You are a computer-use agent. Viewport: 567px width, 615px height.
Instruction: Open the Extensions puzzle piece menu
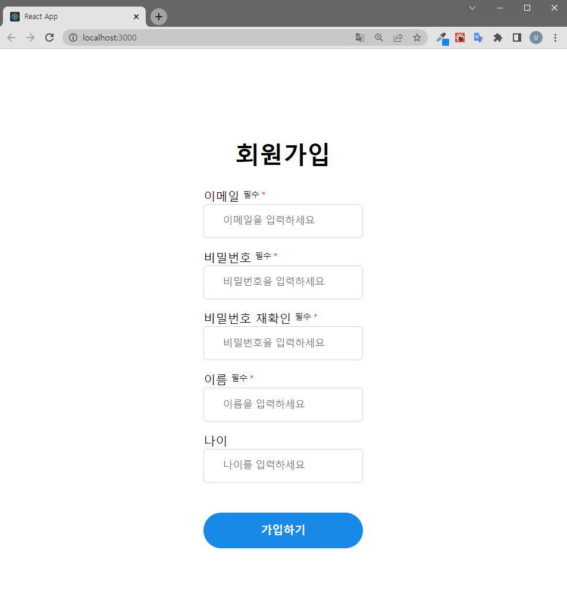497,38
